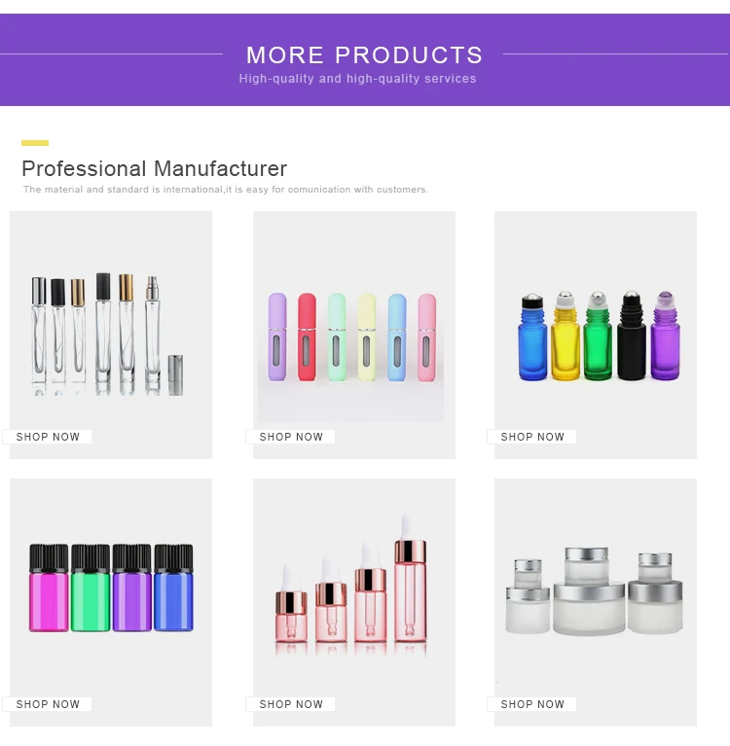Viewport: 730px width, 746px height.
Task: Click SHOP NOW under colored roller bottles
Action: 531,437
